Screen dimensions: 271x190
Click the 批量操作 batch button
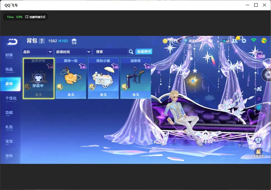(x=144, y=51)
